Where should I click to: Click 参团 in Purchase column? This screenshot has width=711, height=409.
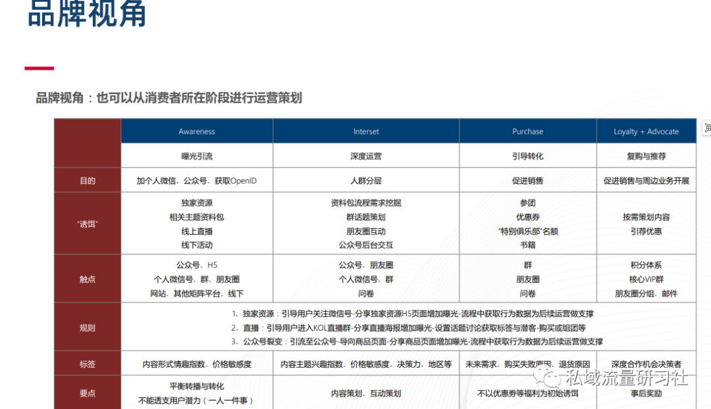[x=528, y=203]
